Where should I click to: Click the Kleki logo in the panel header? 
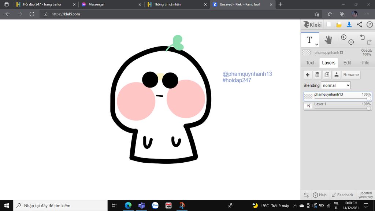point(312,25)
